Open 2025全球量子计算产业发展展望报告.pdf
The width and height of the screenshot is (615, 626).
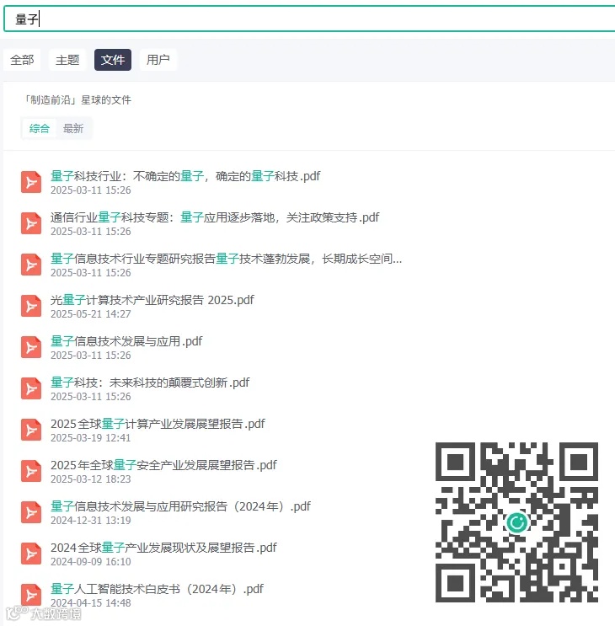pyautogui.click(x=158, y=424)
